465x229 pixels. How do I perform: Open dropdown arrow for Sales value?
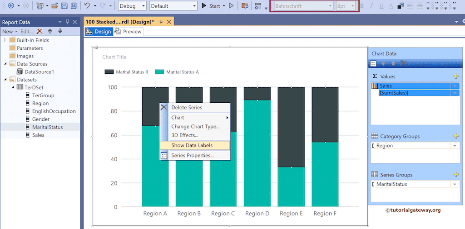click(454, 86)
